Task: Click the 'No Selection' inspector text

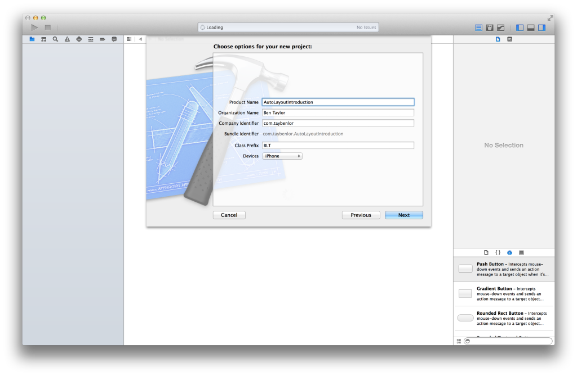Action: (504, 146)
